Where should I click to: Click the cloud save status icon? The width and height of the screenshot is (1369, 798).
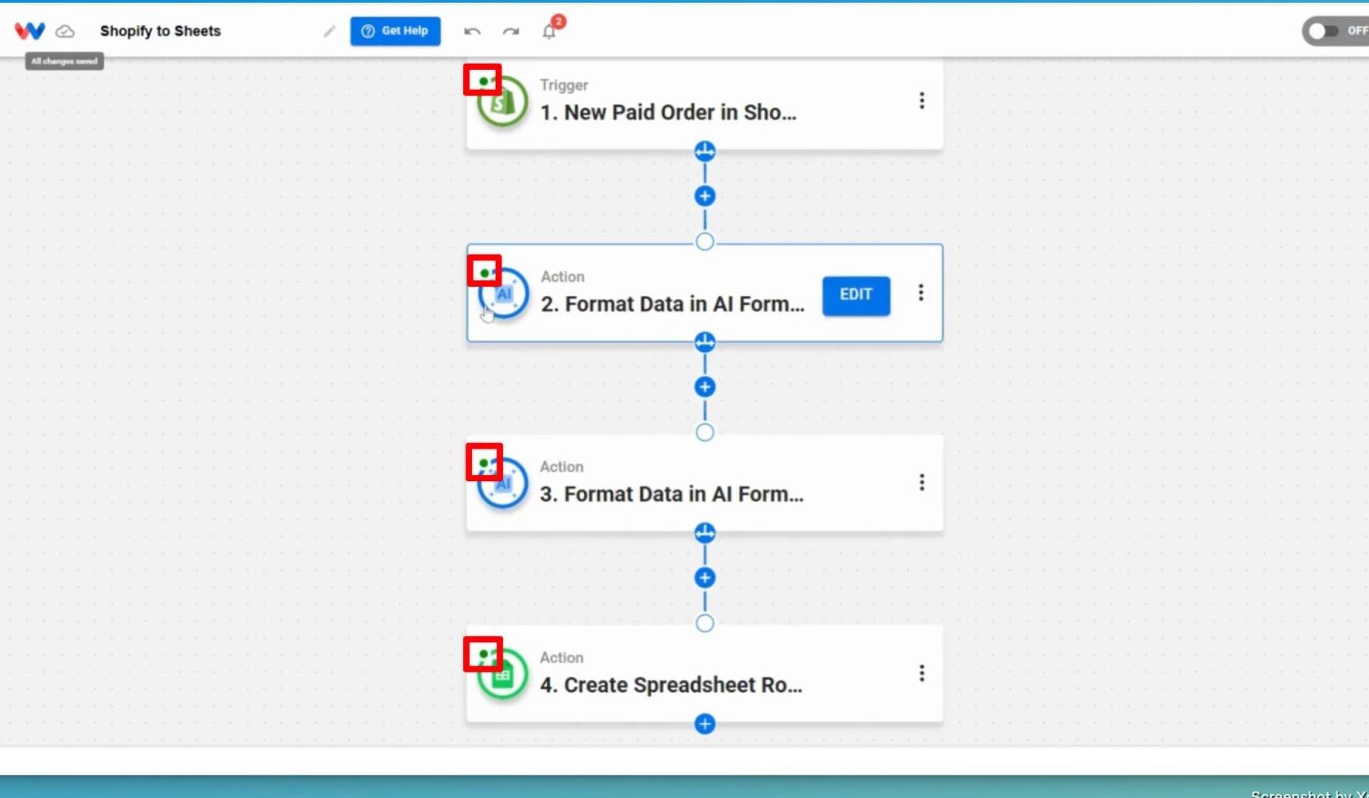pyautogui.click(x=66, y=32)
